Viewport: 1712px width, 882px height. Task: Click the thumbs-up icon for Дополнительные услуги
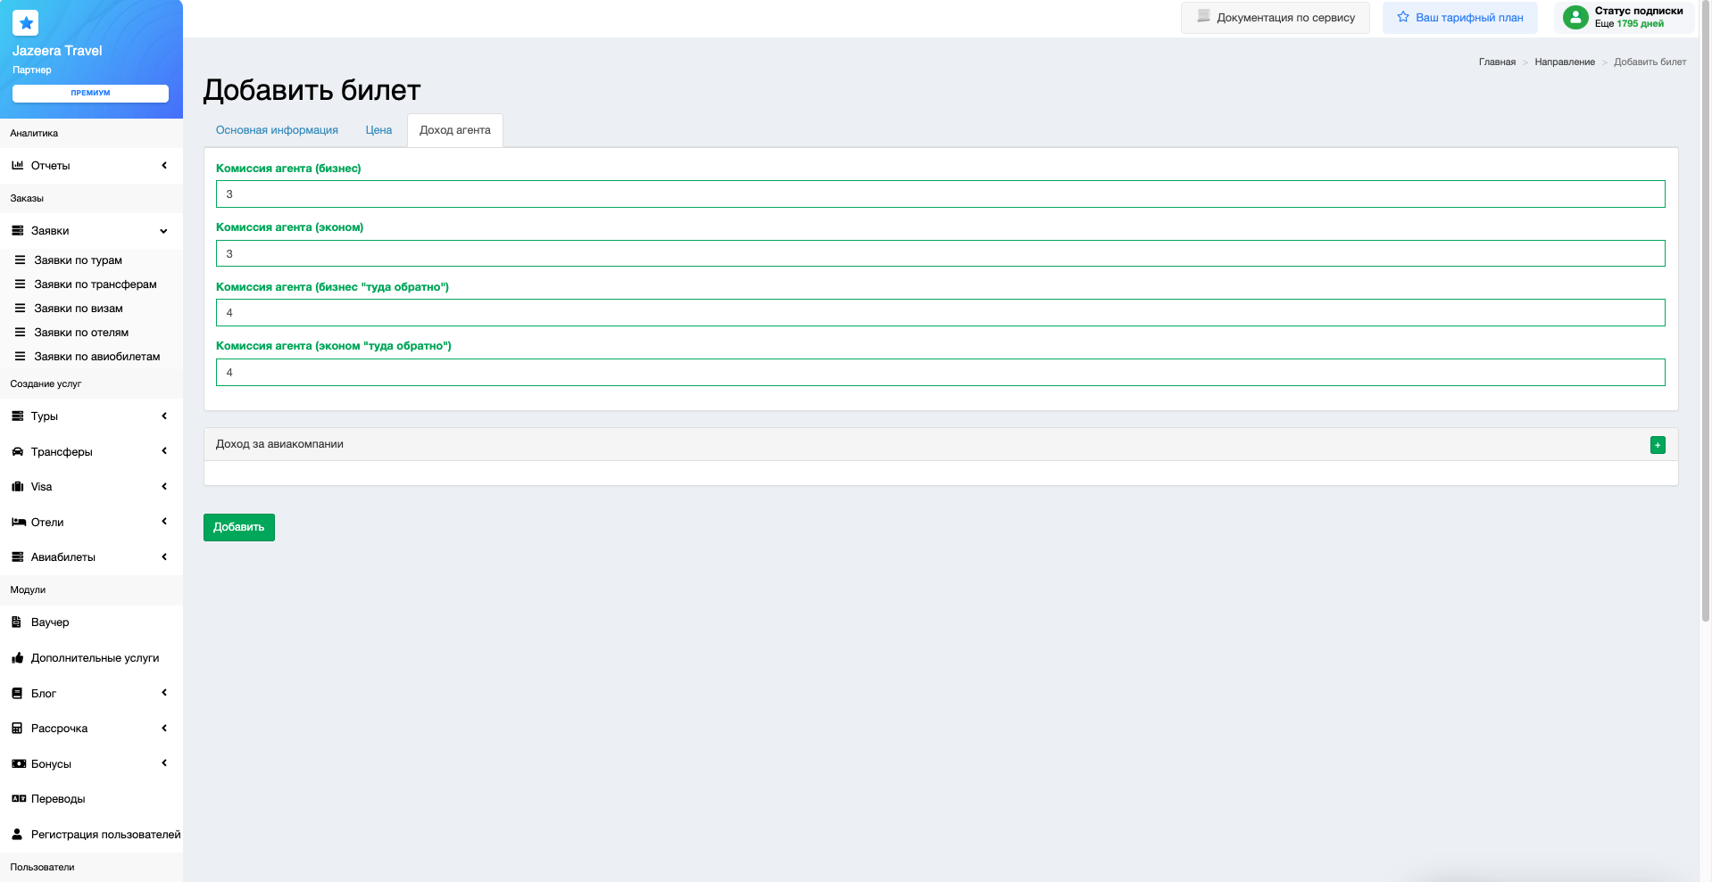coord(17,658)
